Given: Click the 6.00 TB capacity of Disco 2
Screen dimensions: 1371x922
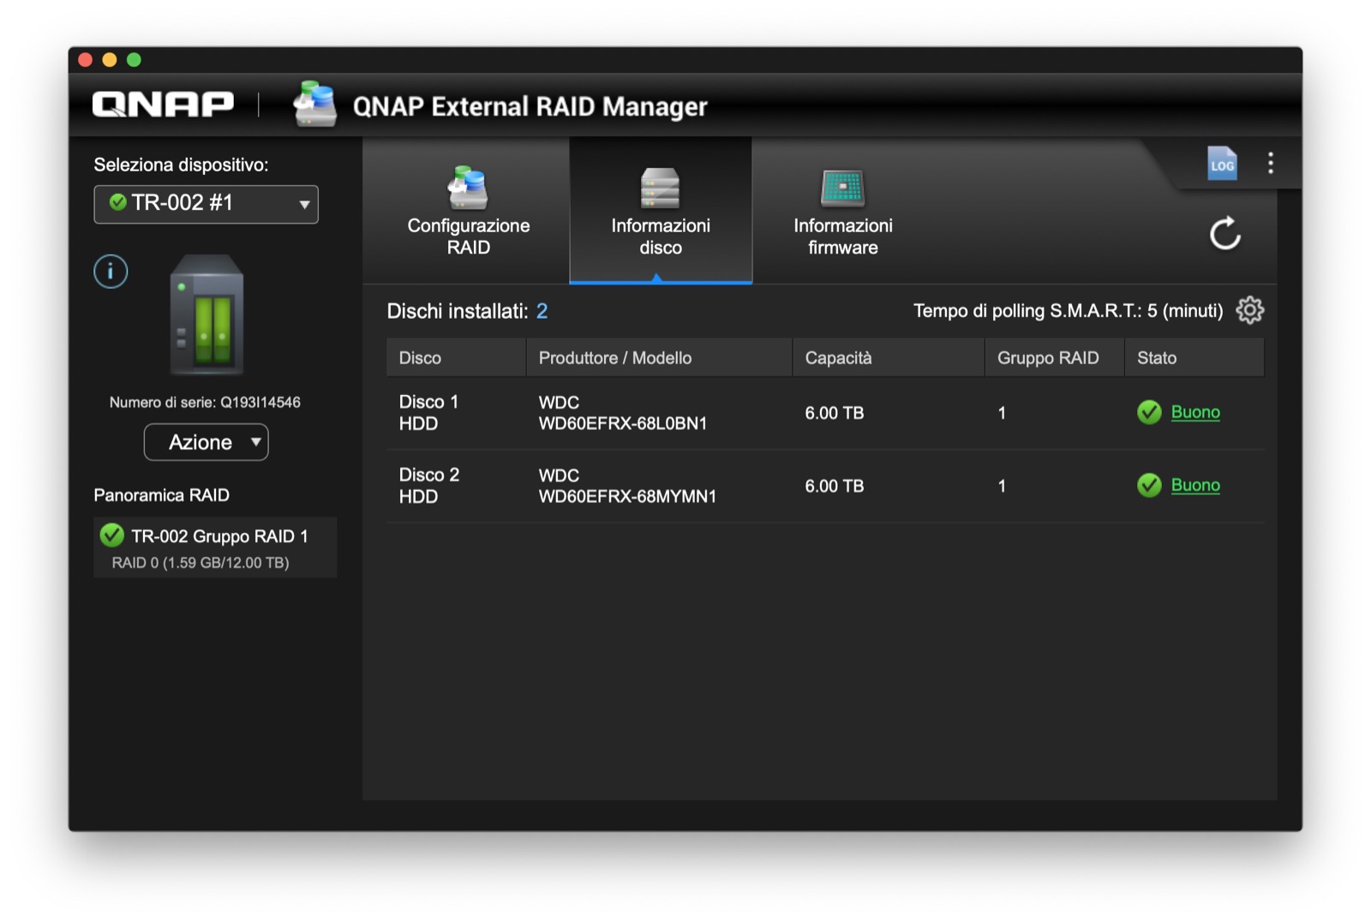Looking at the screenshot, I should point(834,486).
